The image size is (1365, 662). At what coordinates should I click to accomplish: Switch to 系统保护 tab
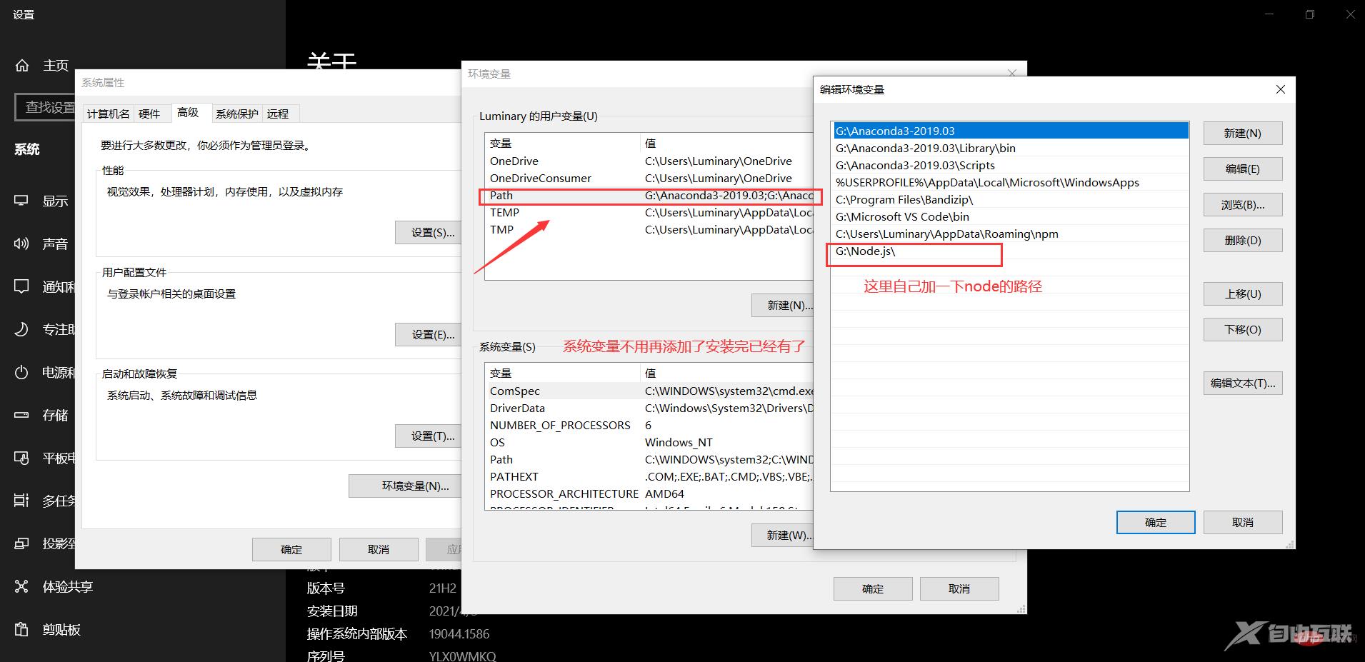(237, 114)
